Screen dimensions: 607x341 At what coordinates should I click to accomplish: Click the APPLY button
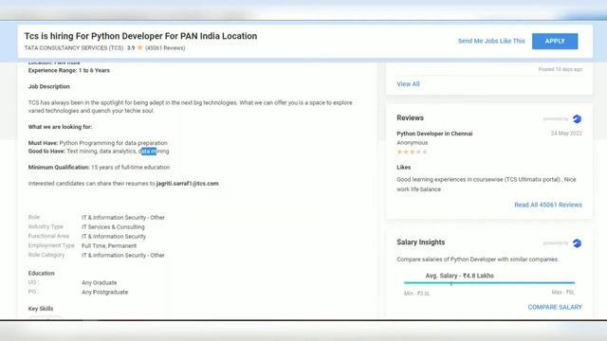(x=555, y=41)
